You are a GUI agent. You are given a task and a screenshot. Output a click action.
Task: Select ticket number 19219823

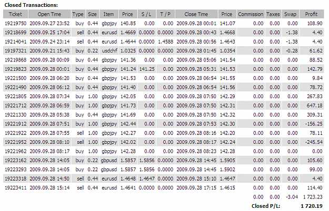click(15, 69)
